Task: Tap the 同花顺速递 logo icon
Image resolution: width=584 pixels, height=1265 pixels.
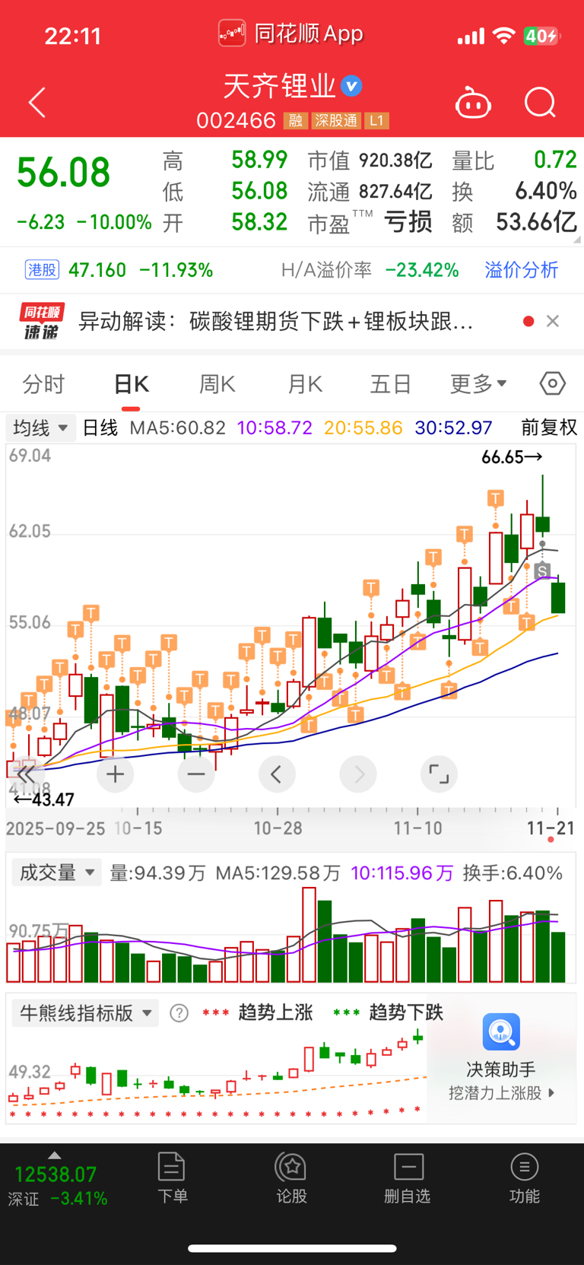Action: click(x=42, y=321)
